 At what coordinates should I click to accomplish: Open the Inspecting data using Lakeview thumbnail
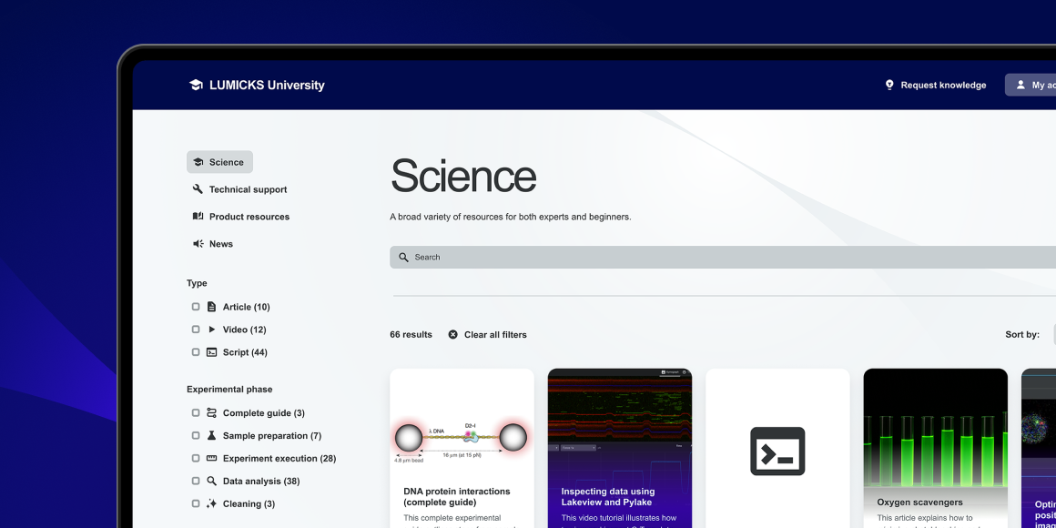click(x=620, y=421)
